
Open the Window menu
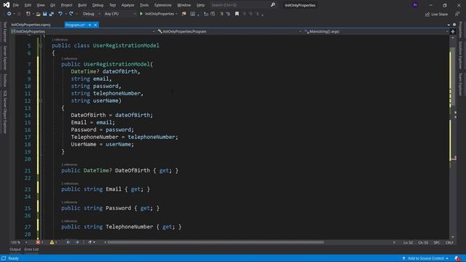click(x=184, y=5)
